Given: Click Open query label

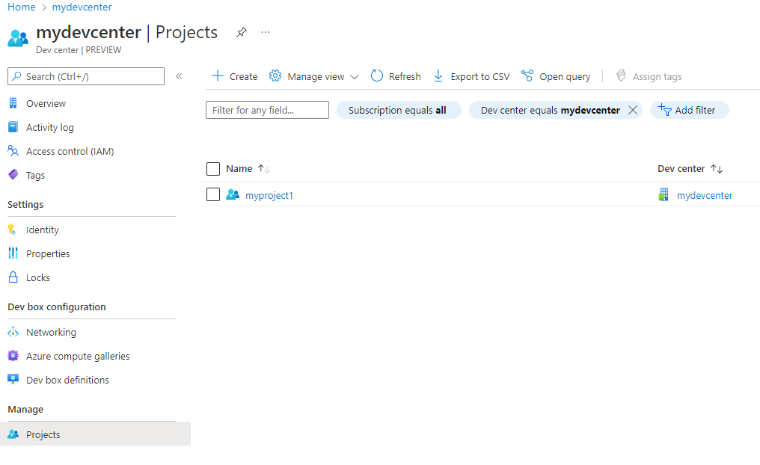Looking at the screenshot, I should point(565,76).
